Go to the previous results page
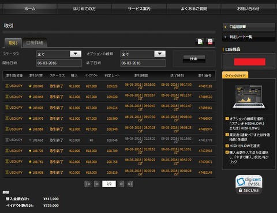 pos(97,184)
